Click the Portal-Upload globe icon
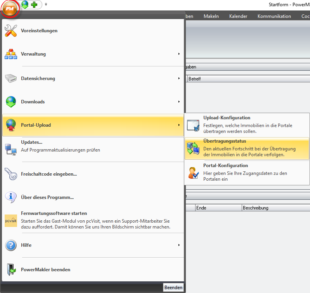This screenshot has height=293, width=310. click(x=11, y=125)
